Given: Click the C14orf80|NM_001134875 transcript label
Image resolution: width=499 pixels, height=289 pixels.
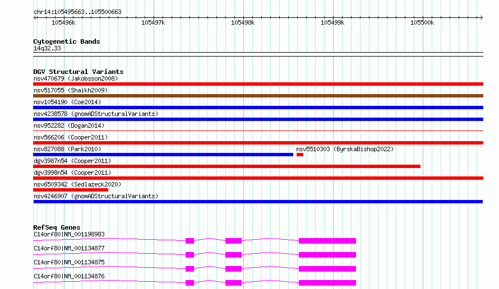Looking at the screenshot, I should (x=69, y=262).
